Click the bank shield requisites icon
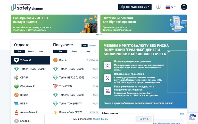 pos(108,91)
